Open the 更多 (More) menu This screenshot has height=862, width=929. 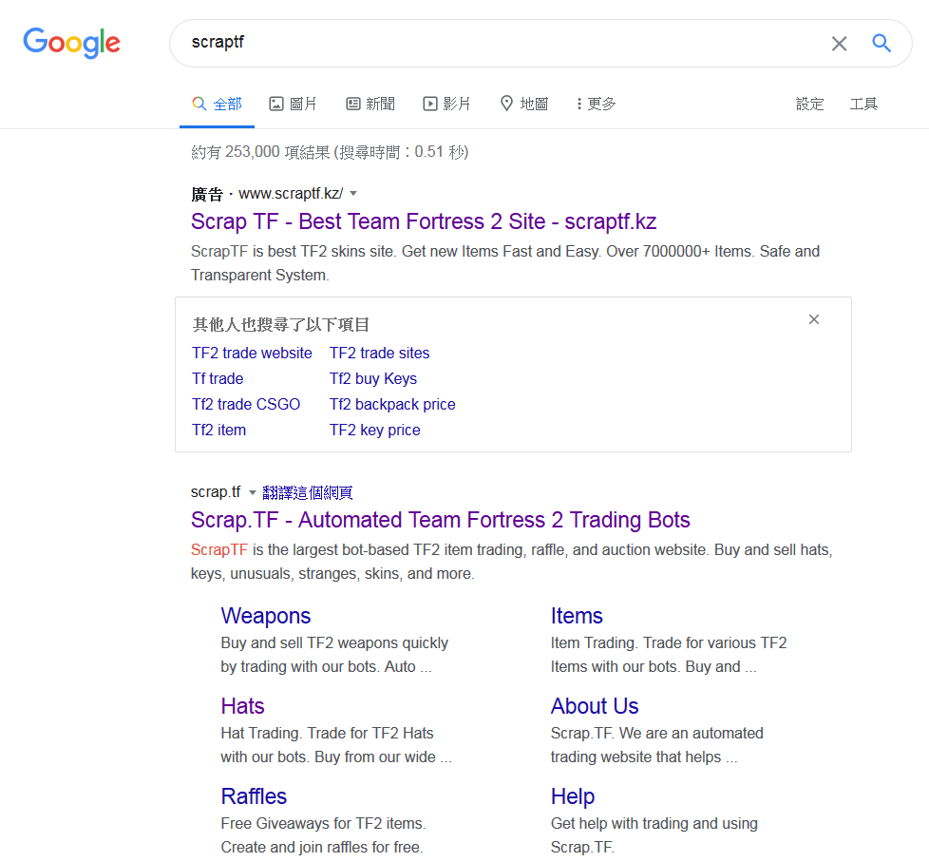click(597, 104)
